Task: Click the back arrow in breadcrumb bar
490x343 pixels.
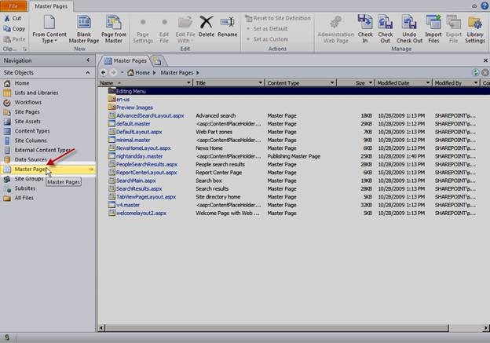Action: click(104, 72)
